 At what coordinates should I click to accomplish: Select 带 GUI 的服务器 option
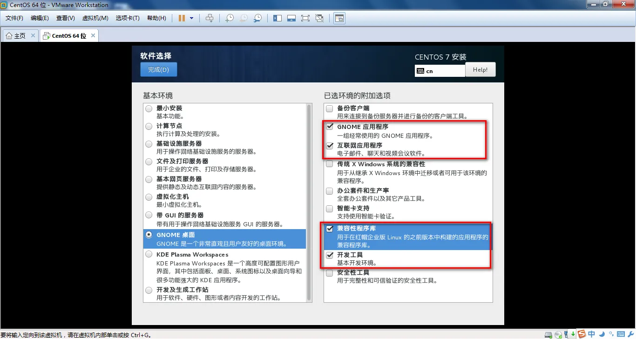[x=149, y=215]
